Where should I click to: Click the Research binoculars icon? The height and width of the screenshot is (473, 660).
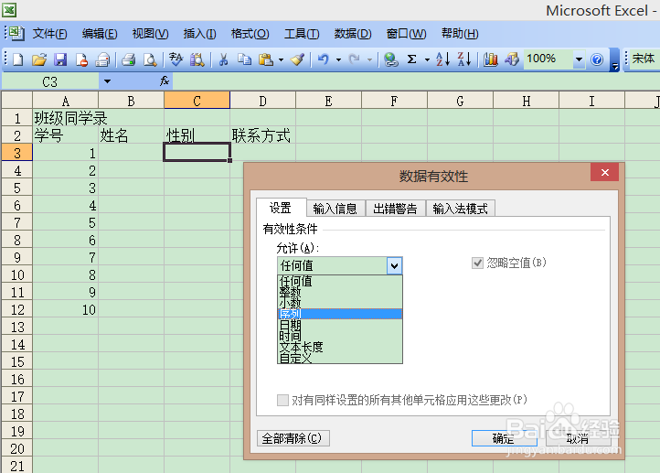[x=197, y=59]
